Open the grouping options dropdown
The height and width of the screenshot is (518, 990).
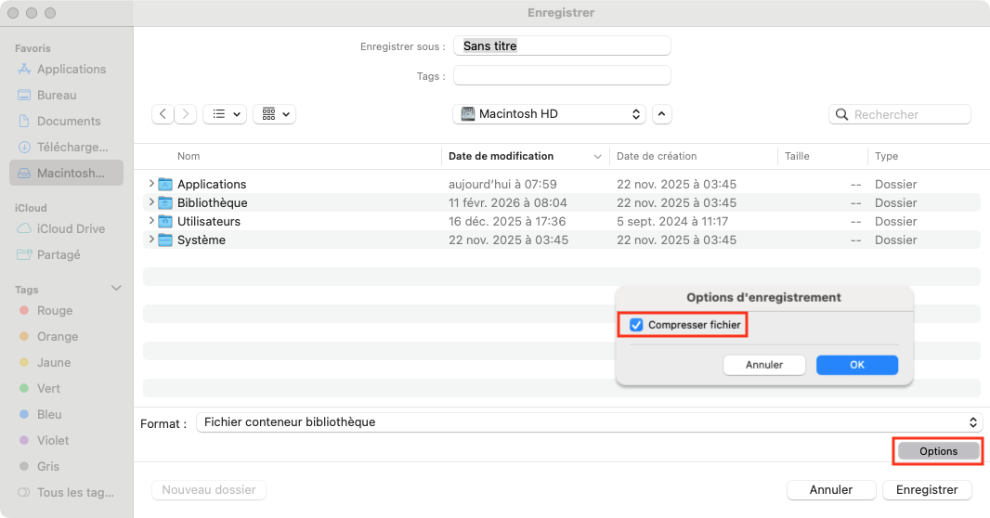pos(275,114)
